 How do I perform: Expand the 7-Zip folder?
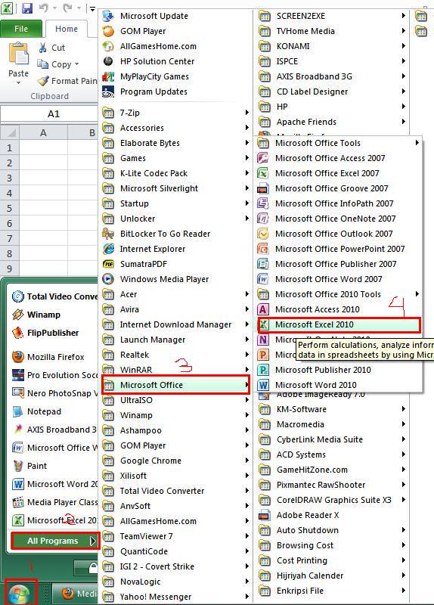(x=176, y=113)
